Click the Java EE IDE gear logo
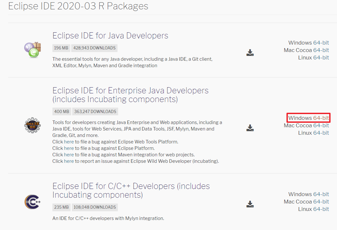The height and width of the screenshot is (230, 337). 32,125
